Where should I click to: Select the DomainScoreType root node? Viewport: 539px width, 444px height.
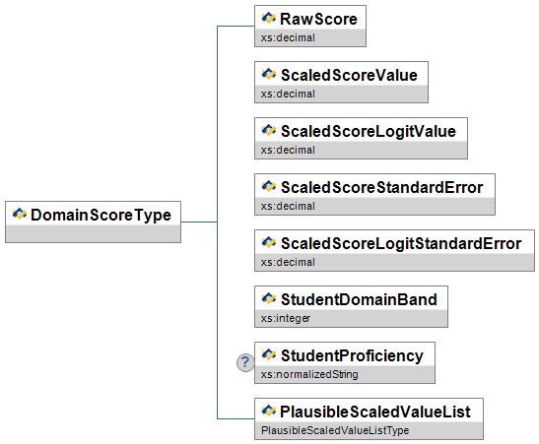tap(94, 222)
